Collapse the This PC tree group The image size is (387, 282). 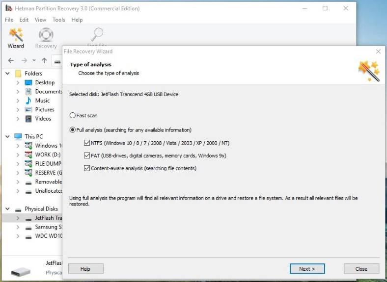(x=8, y=136)
